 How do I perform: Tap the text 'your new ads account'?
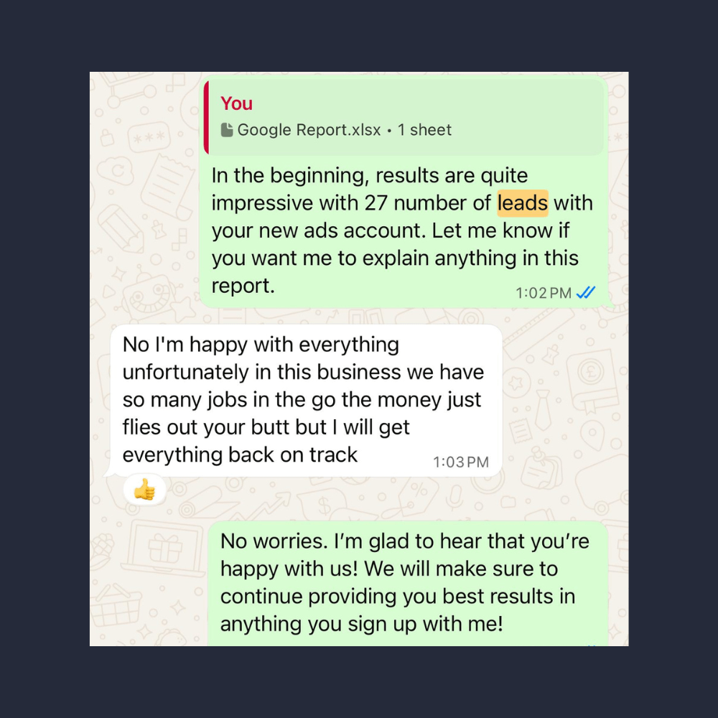(319, 230)
